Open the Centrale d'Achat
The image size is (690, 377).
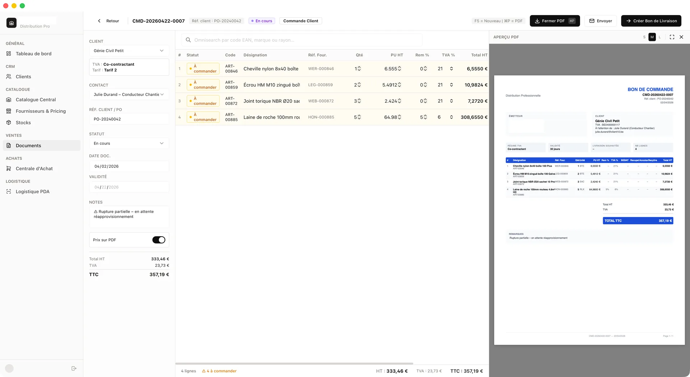point(34,168)
